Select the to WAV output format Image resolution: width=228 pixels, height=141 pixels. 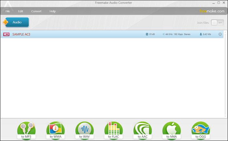[84, 130]
